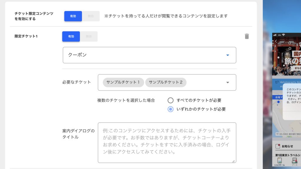Image resolution: width=301 pixels, height=169 pixels.
Task: Tap the back arrow in phone preview
Action: (276, 41)
